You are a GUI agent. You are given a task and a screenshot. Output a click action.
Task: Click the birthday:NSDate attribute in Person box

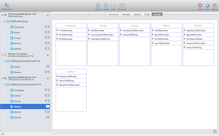pyautogui.click(x=198, y=39)
